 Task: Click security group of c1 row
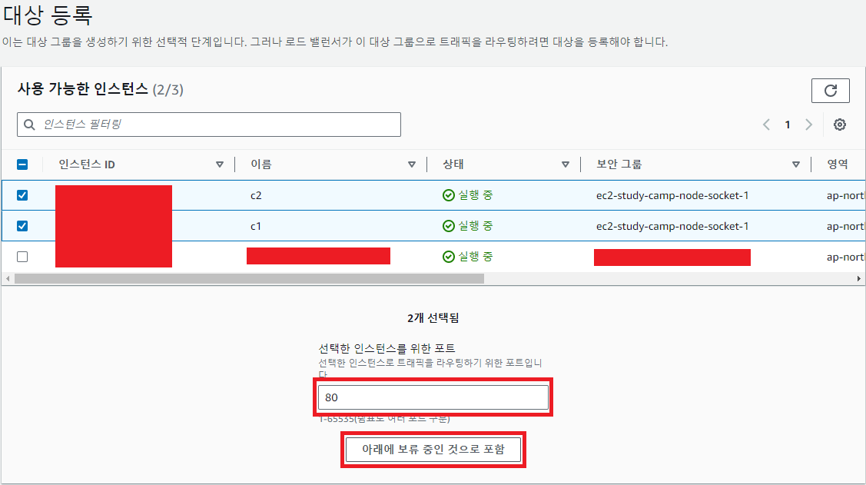coord(672,227)
